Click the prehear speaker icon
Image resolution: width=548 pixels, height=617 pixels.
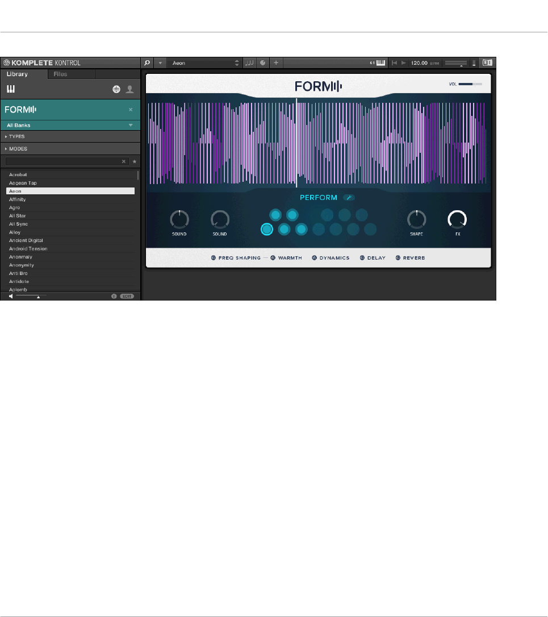[x=11, y=297]
